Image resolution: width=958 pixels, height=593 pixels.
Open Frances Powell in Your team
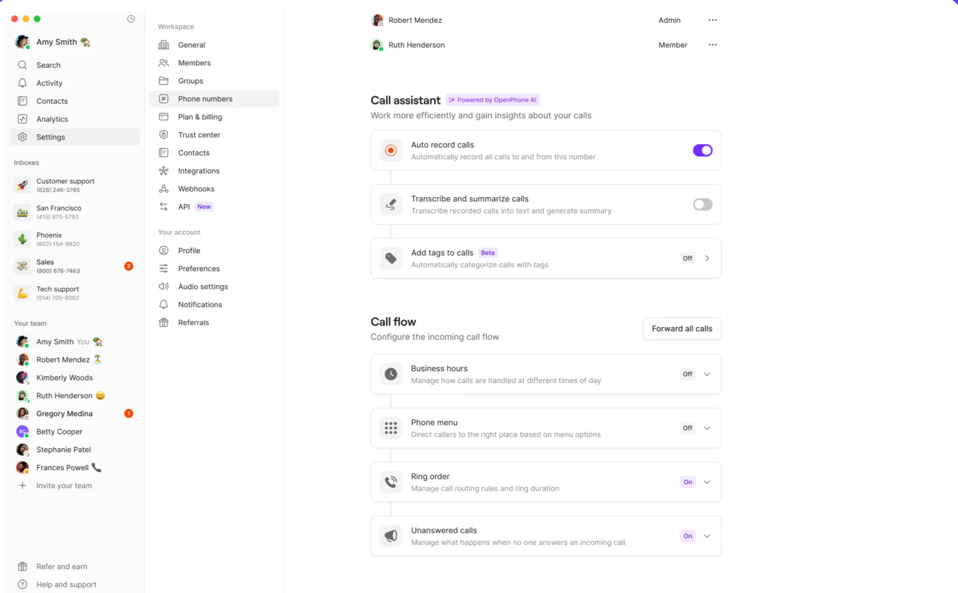pyautogui.click(x=75, y=468)
